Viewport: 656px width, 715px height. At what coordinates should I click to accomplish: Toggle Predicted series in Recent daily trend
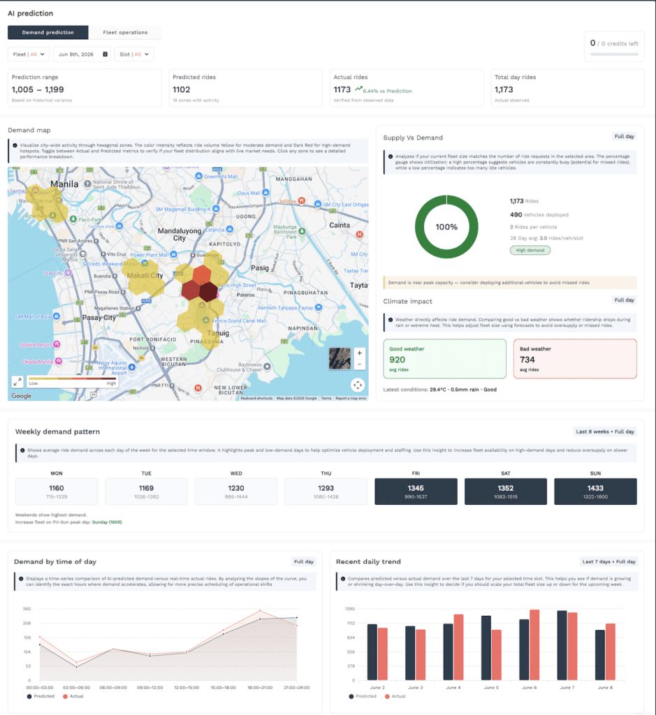coord(363,696)
